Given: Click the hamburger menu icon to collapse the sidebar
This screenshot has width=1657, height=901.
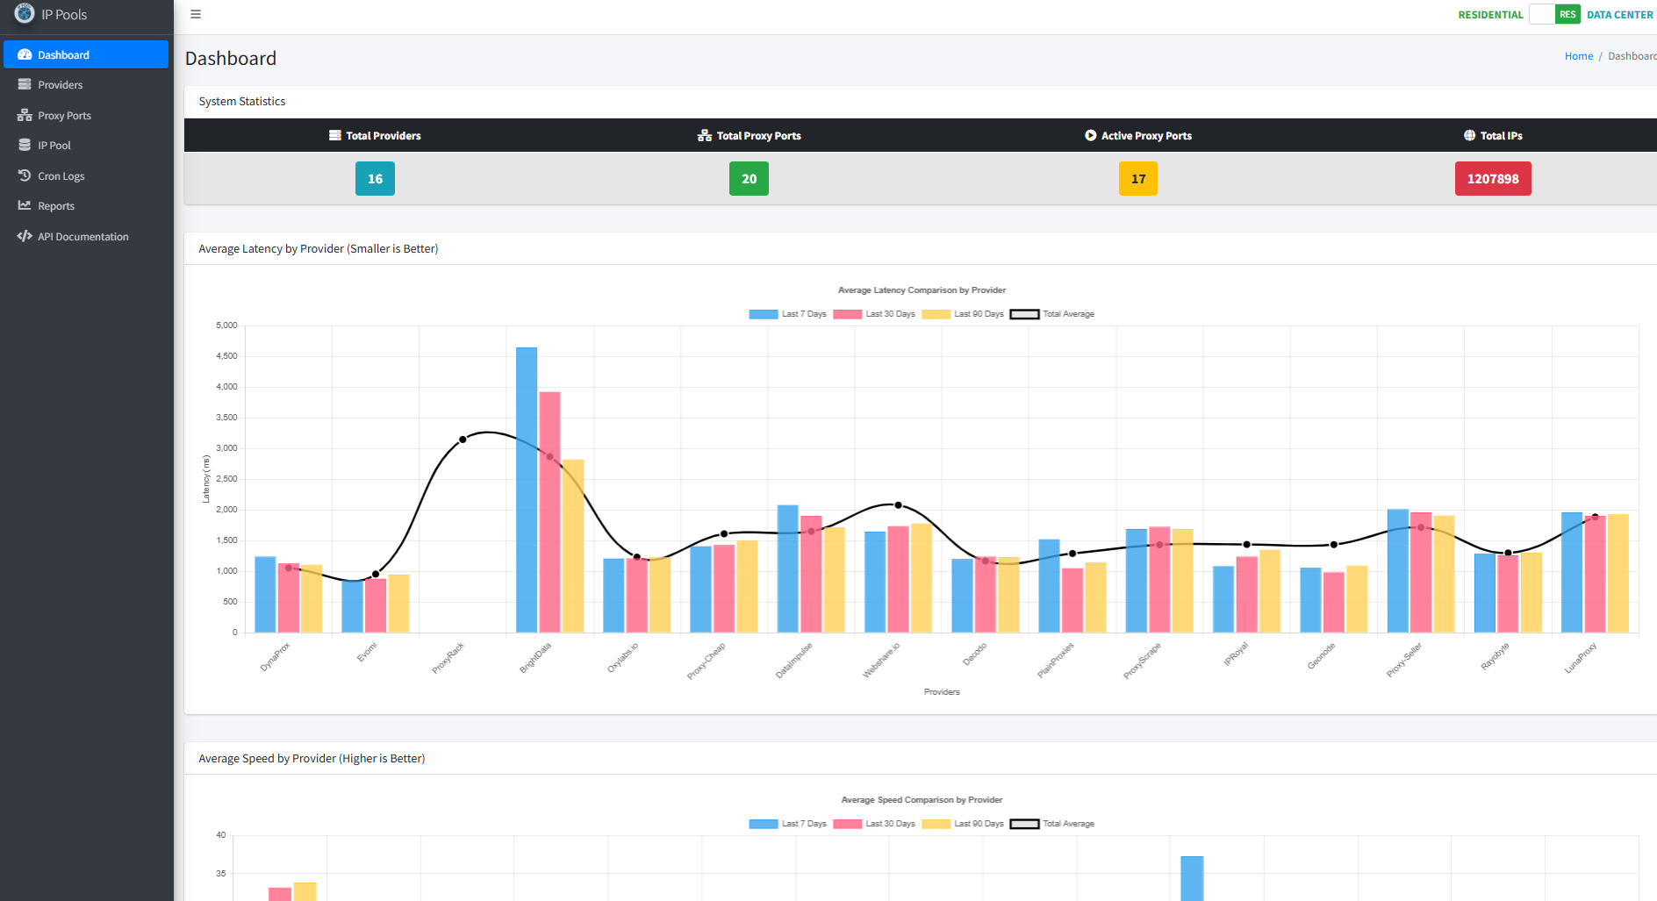Looking at the screenshot, I should pyautogui.click(x=196, y=14).
